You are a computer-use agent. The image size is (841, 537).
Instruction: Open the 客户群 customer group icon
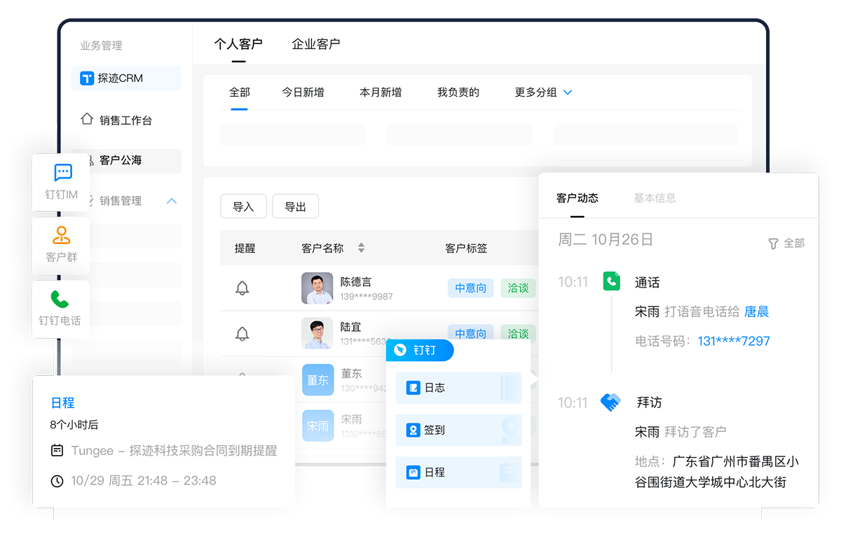62,235
